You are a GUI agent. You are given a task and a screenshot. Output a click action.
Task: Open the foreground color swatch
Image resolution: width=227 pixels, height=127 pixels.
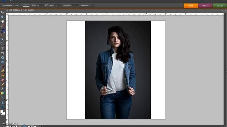click(x=2, y=111)
